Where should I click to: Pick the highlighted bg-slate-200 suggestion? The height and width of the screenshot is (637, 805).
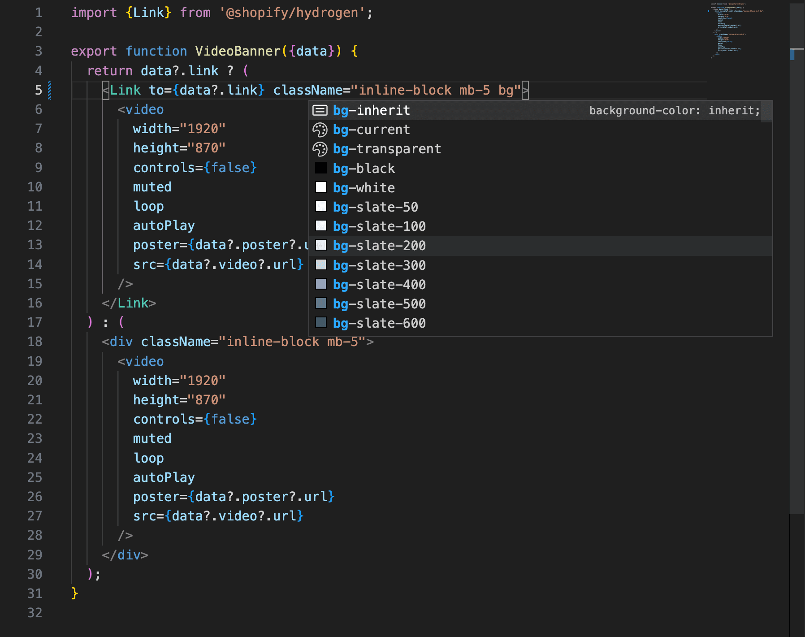(379, 246)
